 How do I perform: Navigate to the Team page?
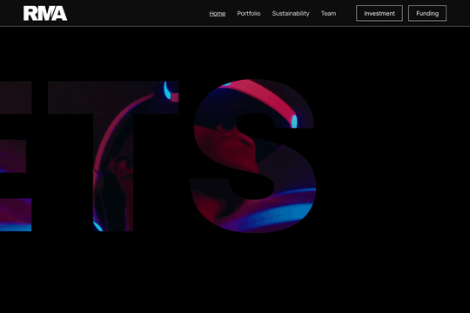(328, 14)
